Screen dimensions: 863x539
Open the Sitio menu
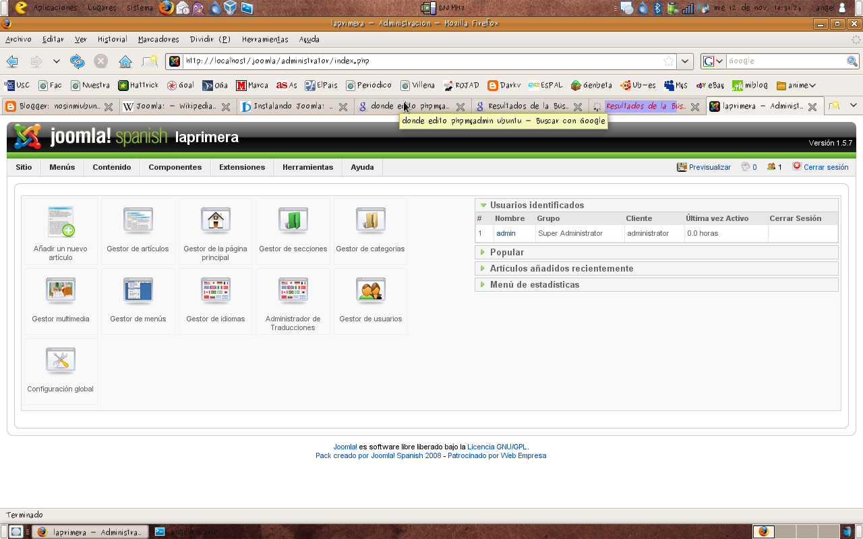24,167
